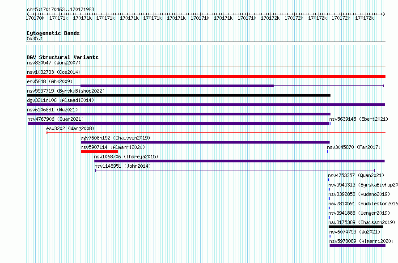The height and width of the screenshot is (263, 398).
Task: Click the 170170k ruler tick label
Action: 35,18
